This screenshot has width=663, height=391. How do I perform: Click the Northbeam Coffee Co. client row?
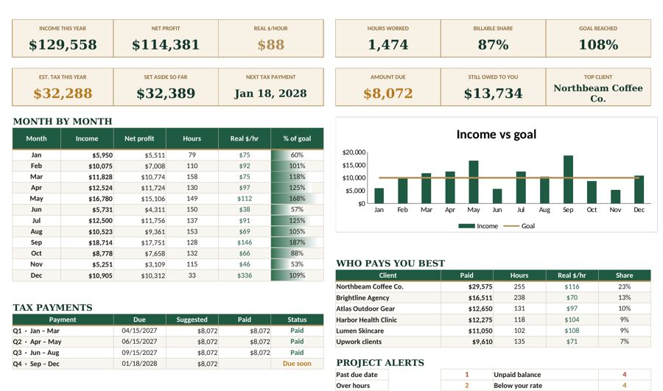493,286
